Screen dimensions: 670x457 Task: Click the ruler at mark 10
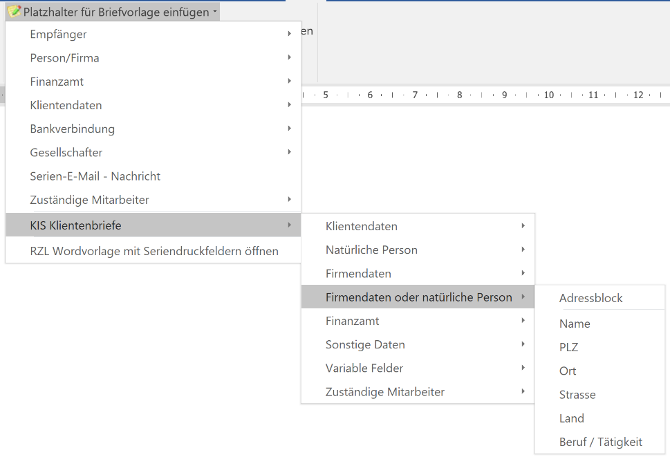click(x=548, y=95)
